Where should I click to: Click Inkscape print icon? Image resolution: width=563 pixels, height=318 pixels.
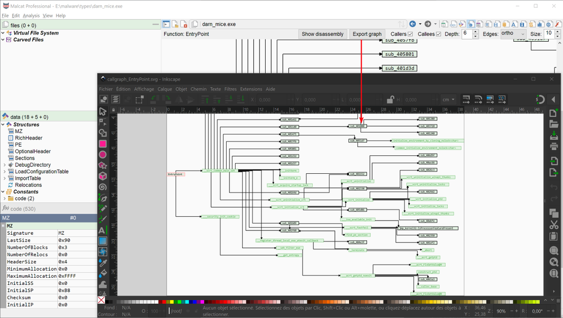554,146
